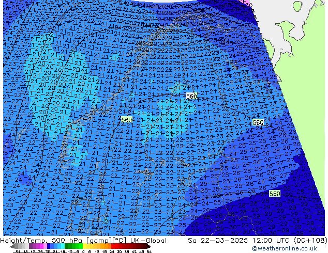328x253 pixels.
Task: Click the 'Height/Temp.' title text
Action: coord(24,241)
